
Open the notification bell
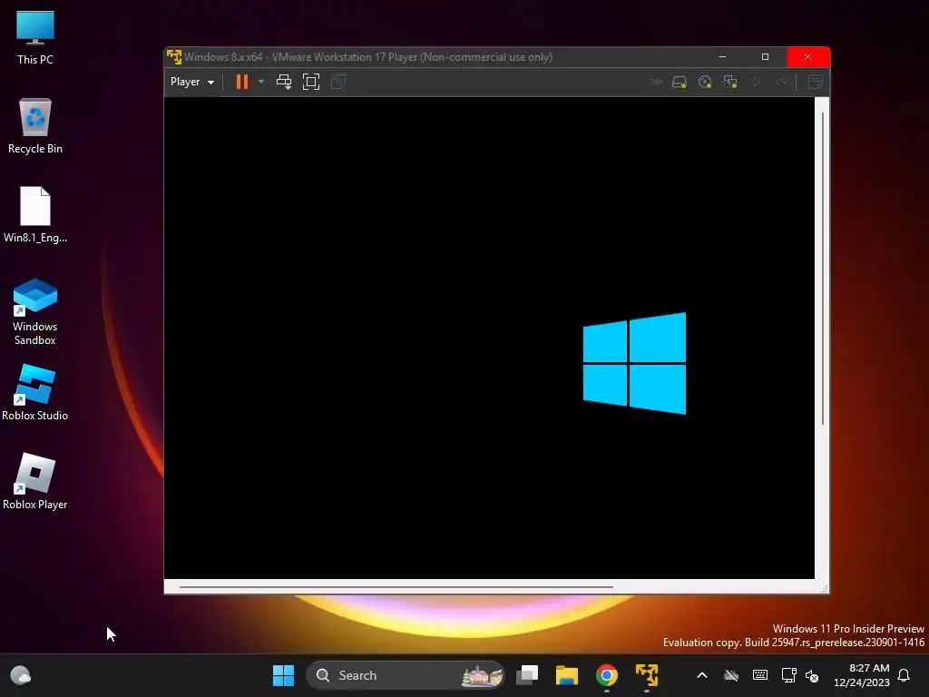click(x=905, y=675)
